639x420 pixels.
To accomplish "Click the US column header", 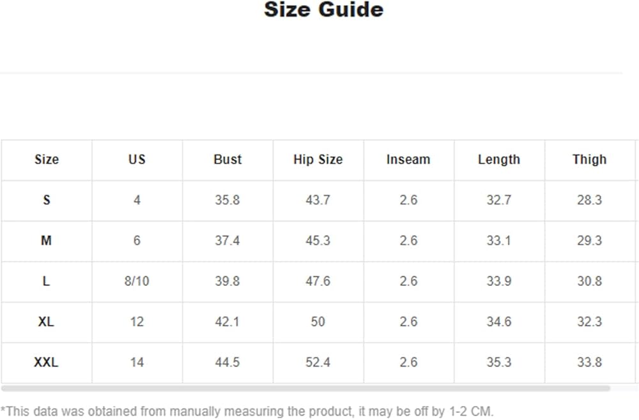I will [x=137, y=160].
